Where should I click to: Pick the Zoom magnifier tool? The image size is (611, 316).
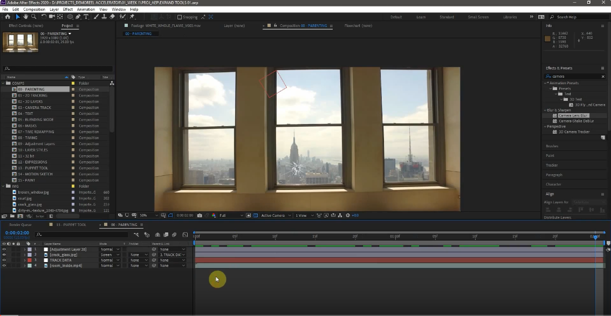click(x=34, y=17)
